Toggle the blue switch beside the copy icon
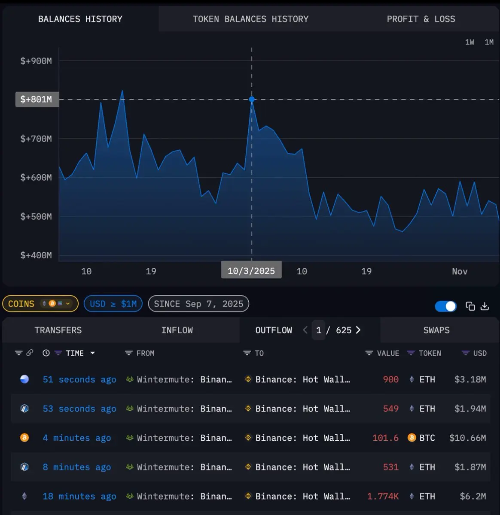The width and height of the screenshot is (500, 515). 445,306
